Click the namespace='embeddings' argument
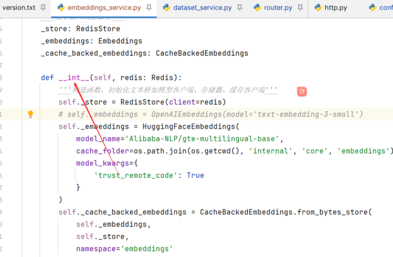 (x=125, y=249)
